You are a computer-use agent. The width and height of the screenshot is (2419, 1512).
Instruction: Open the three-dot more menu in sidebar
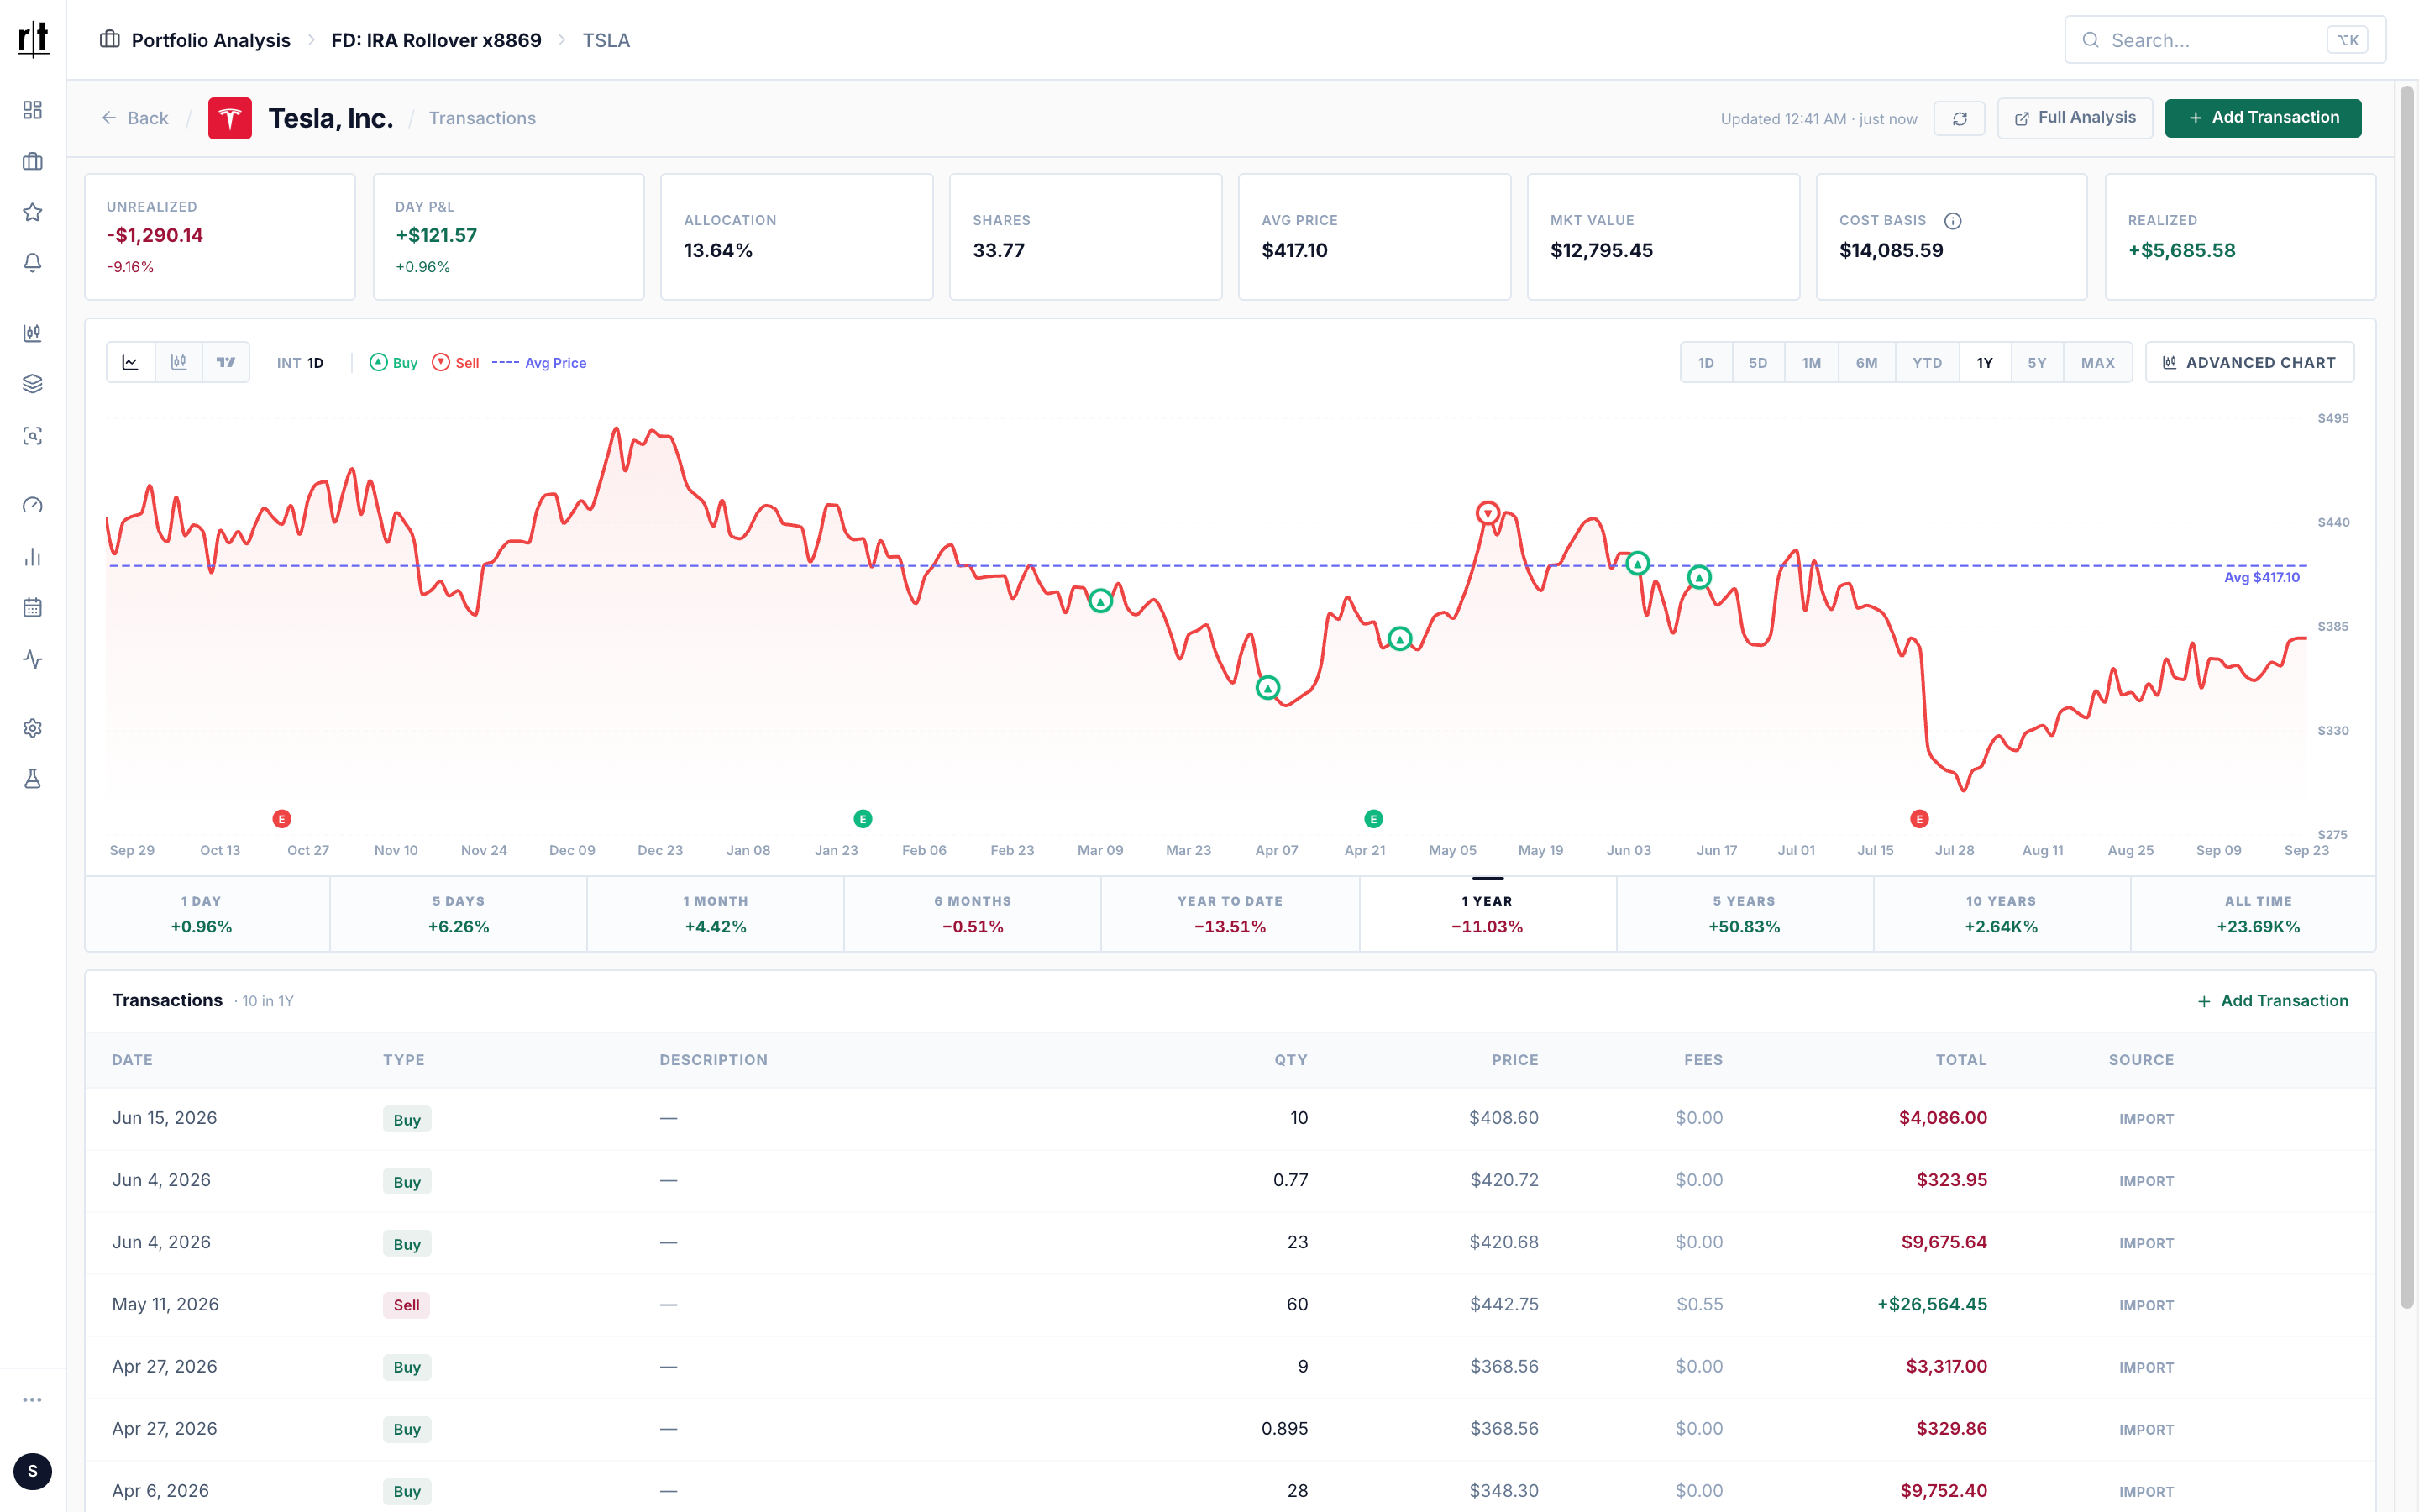(32, 1400)
